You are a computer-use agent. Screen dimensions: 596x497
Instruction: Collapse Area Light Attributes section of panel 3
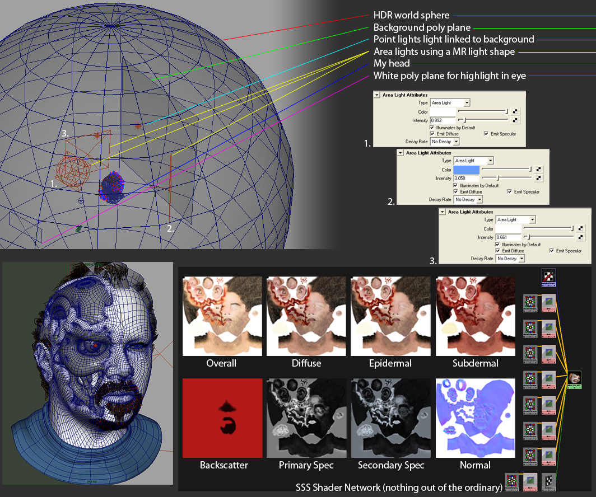[442, 212]
